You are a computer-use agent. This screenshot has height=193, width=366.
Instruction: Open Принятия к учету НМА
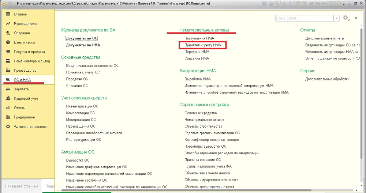point(203,45)
